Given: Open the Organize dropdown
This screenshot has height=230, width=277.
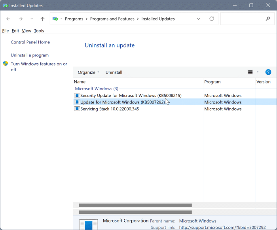Looking at the screenshot, I should [89, 72].
